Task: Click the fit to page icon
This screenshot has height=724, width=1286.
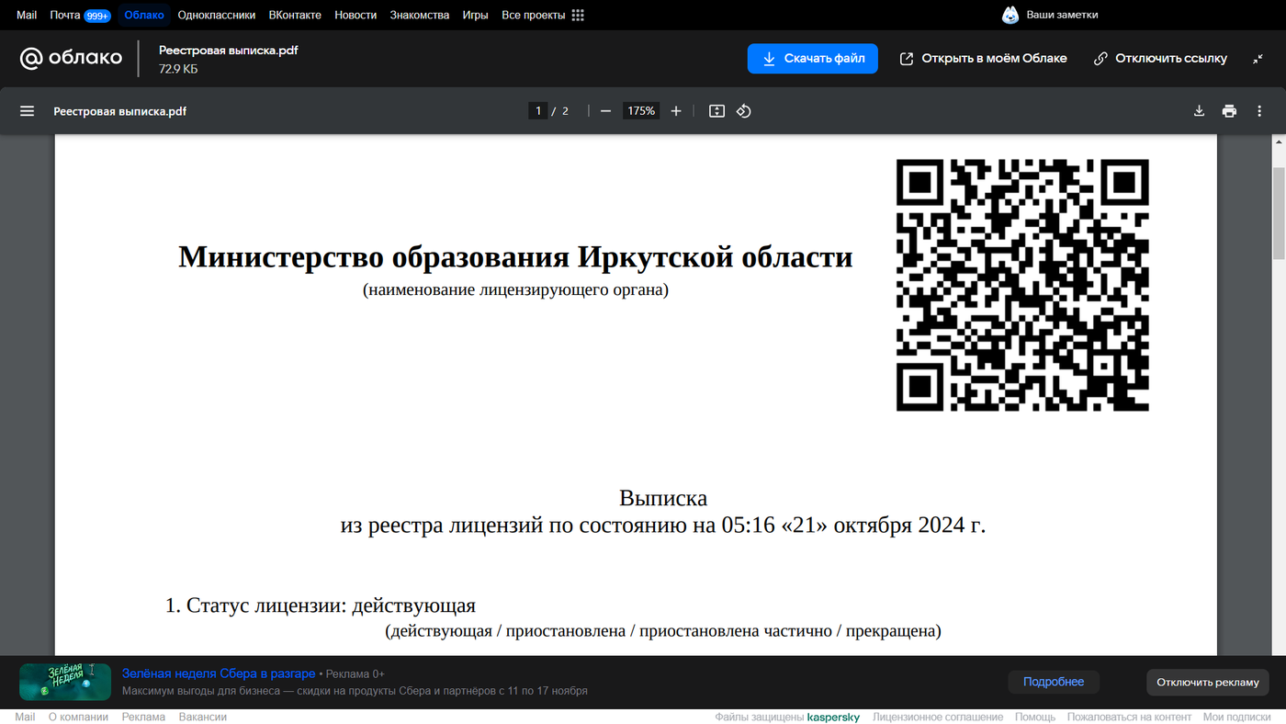Action: tap(716, 111)
